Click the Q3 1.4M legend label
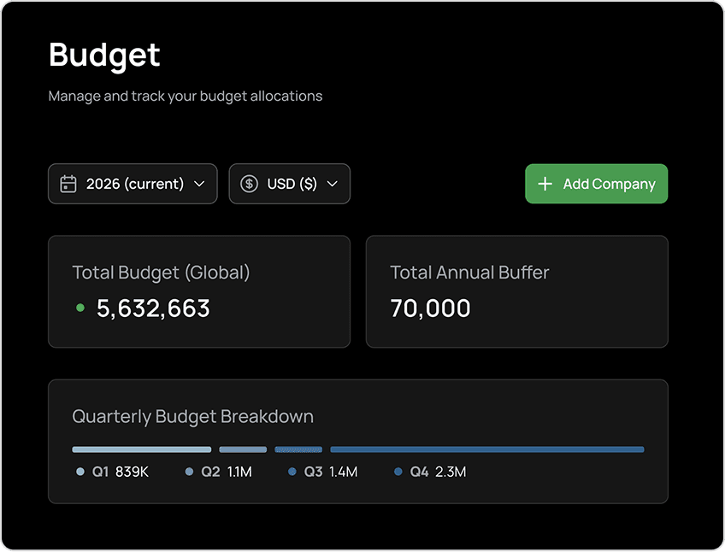 click(x=330, y=471)
